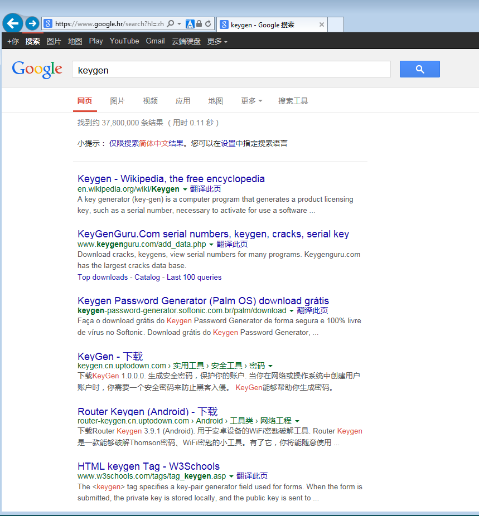The width and height of the screenshot is (479, 516).
Task: Expand 更多 dropdown in the black Google bar
Action: pyautogui.click(x=217, y=41)
